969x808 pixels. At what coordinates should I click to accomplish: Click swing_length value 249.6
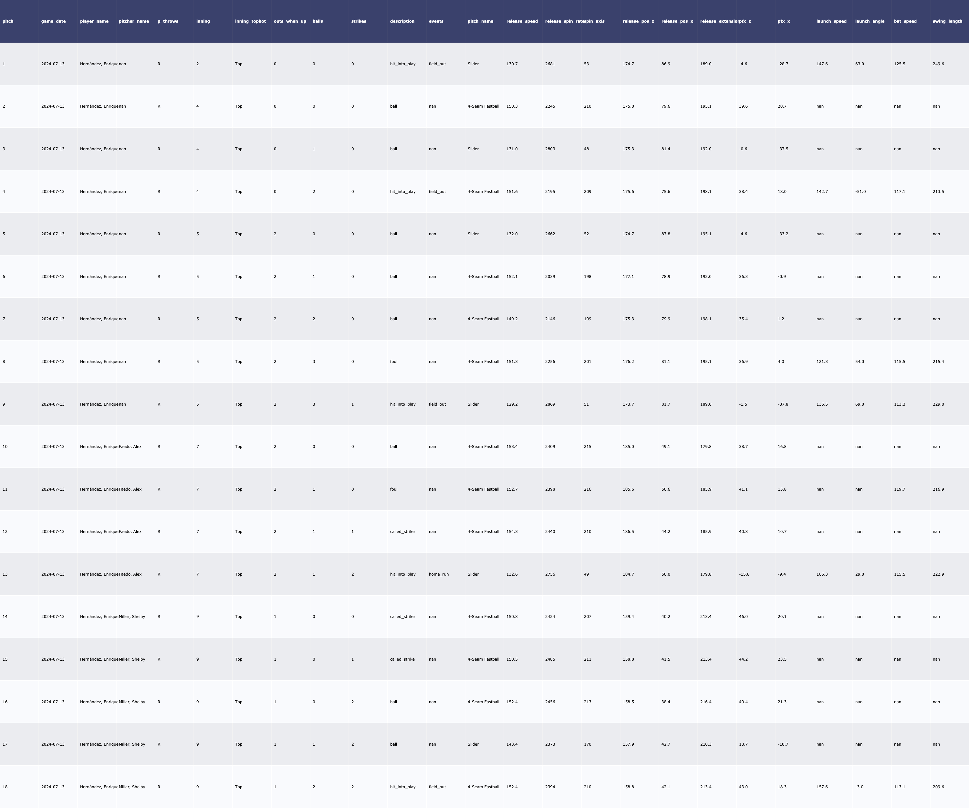tap(938, 64)
